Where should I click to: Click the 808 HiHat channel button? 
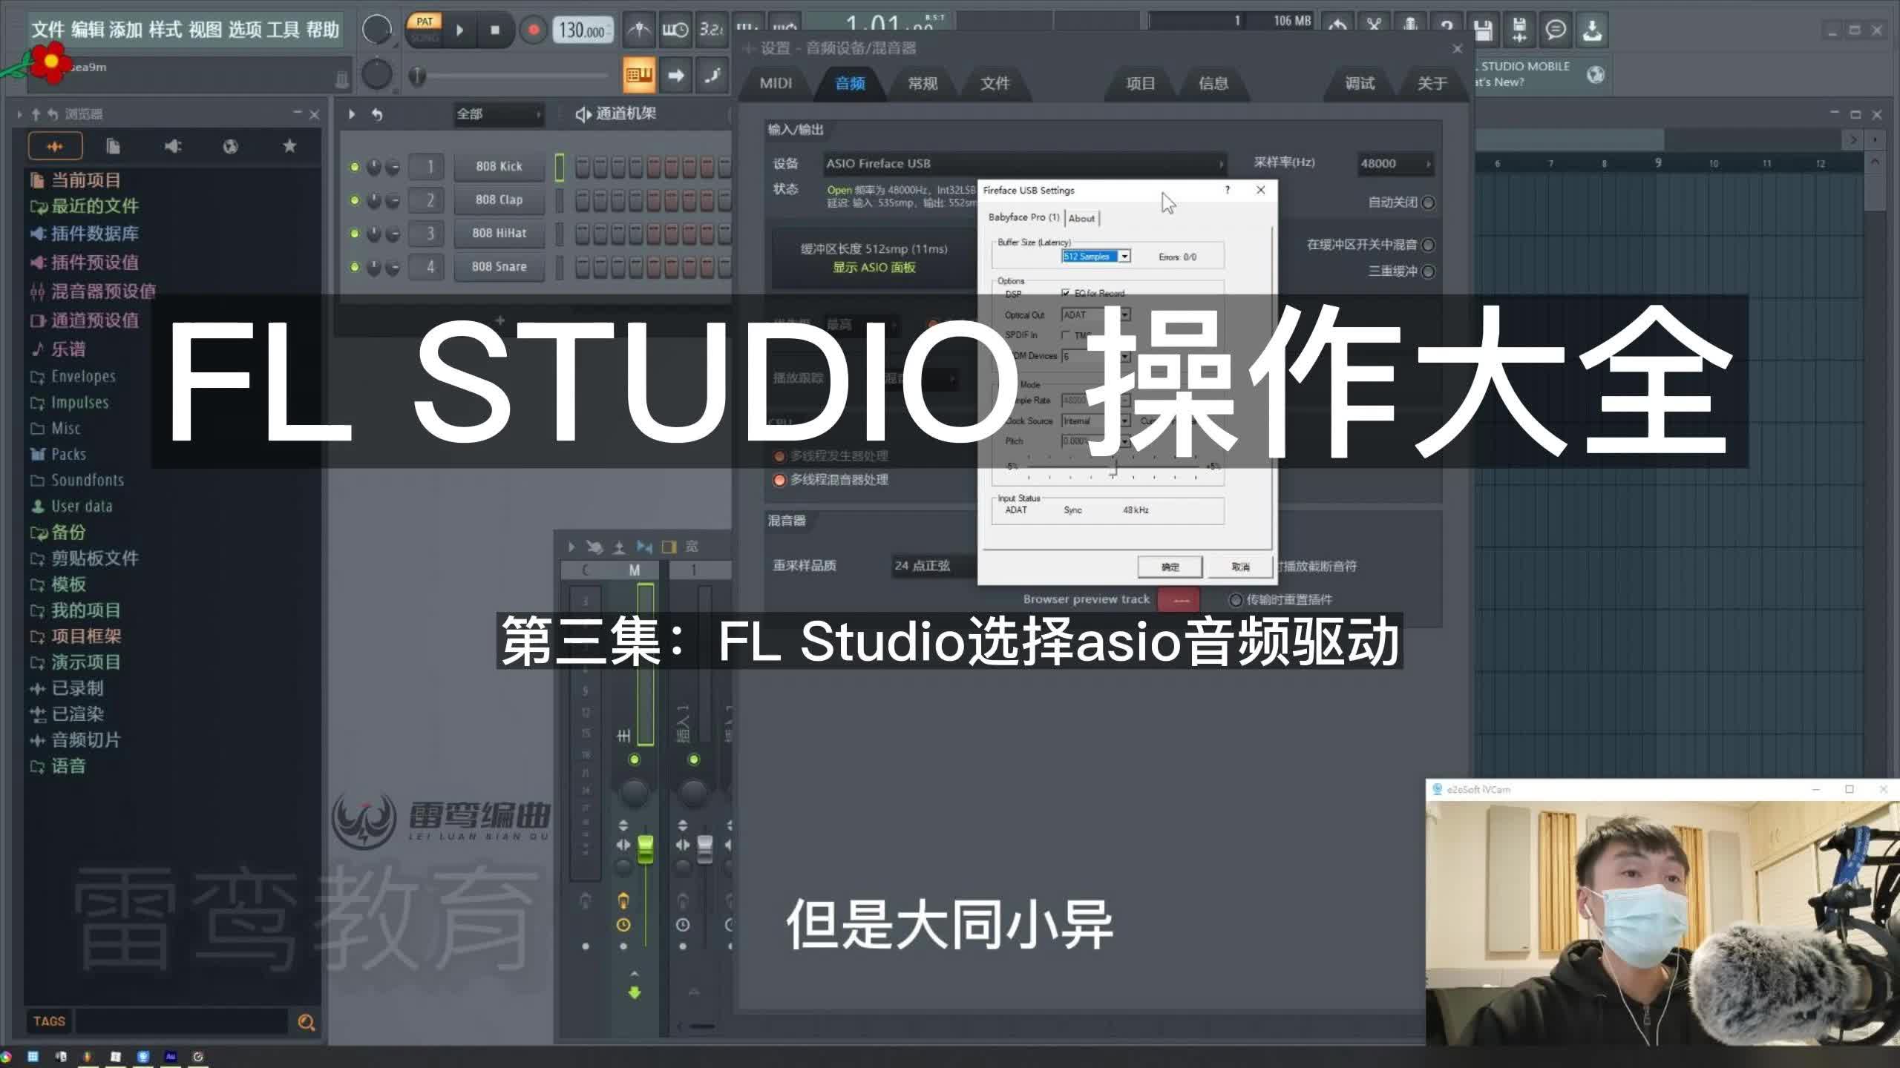[499, 233]
